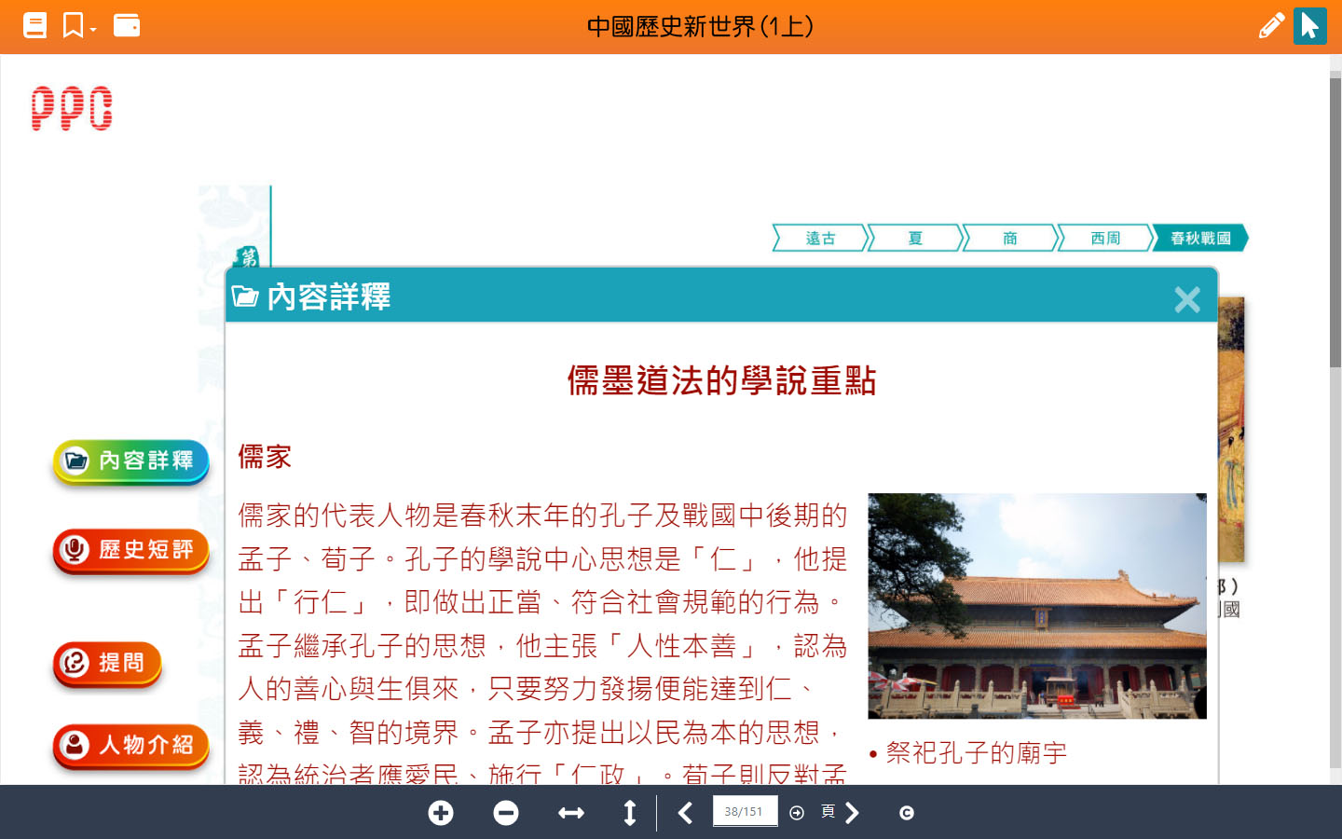Click the 提問 button
Viewport: 1342px width, 839px height.
click(108, 663)
